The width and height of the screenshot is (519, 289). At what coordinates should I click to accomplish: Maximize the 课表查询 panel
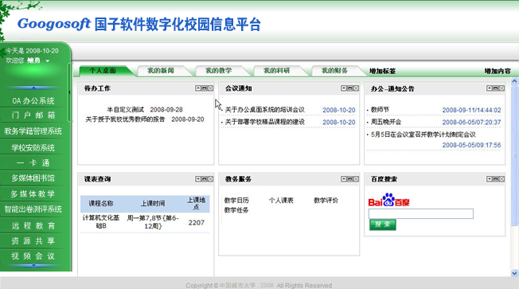pyautogui.click(x=205, y=179)
